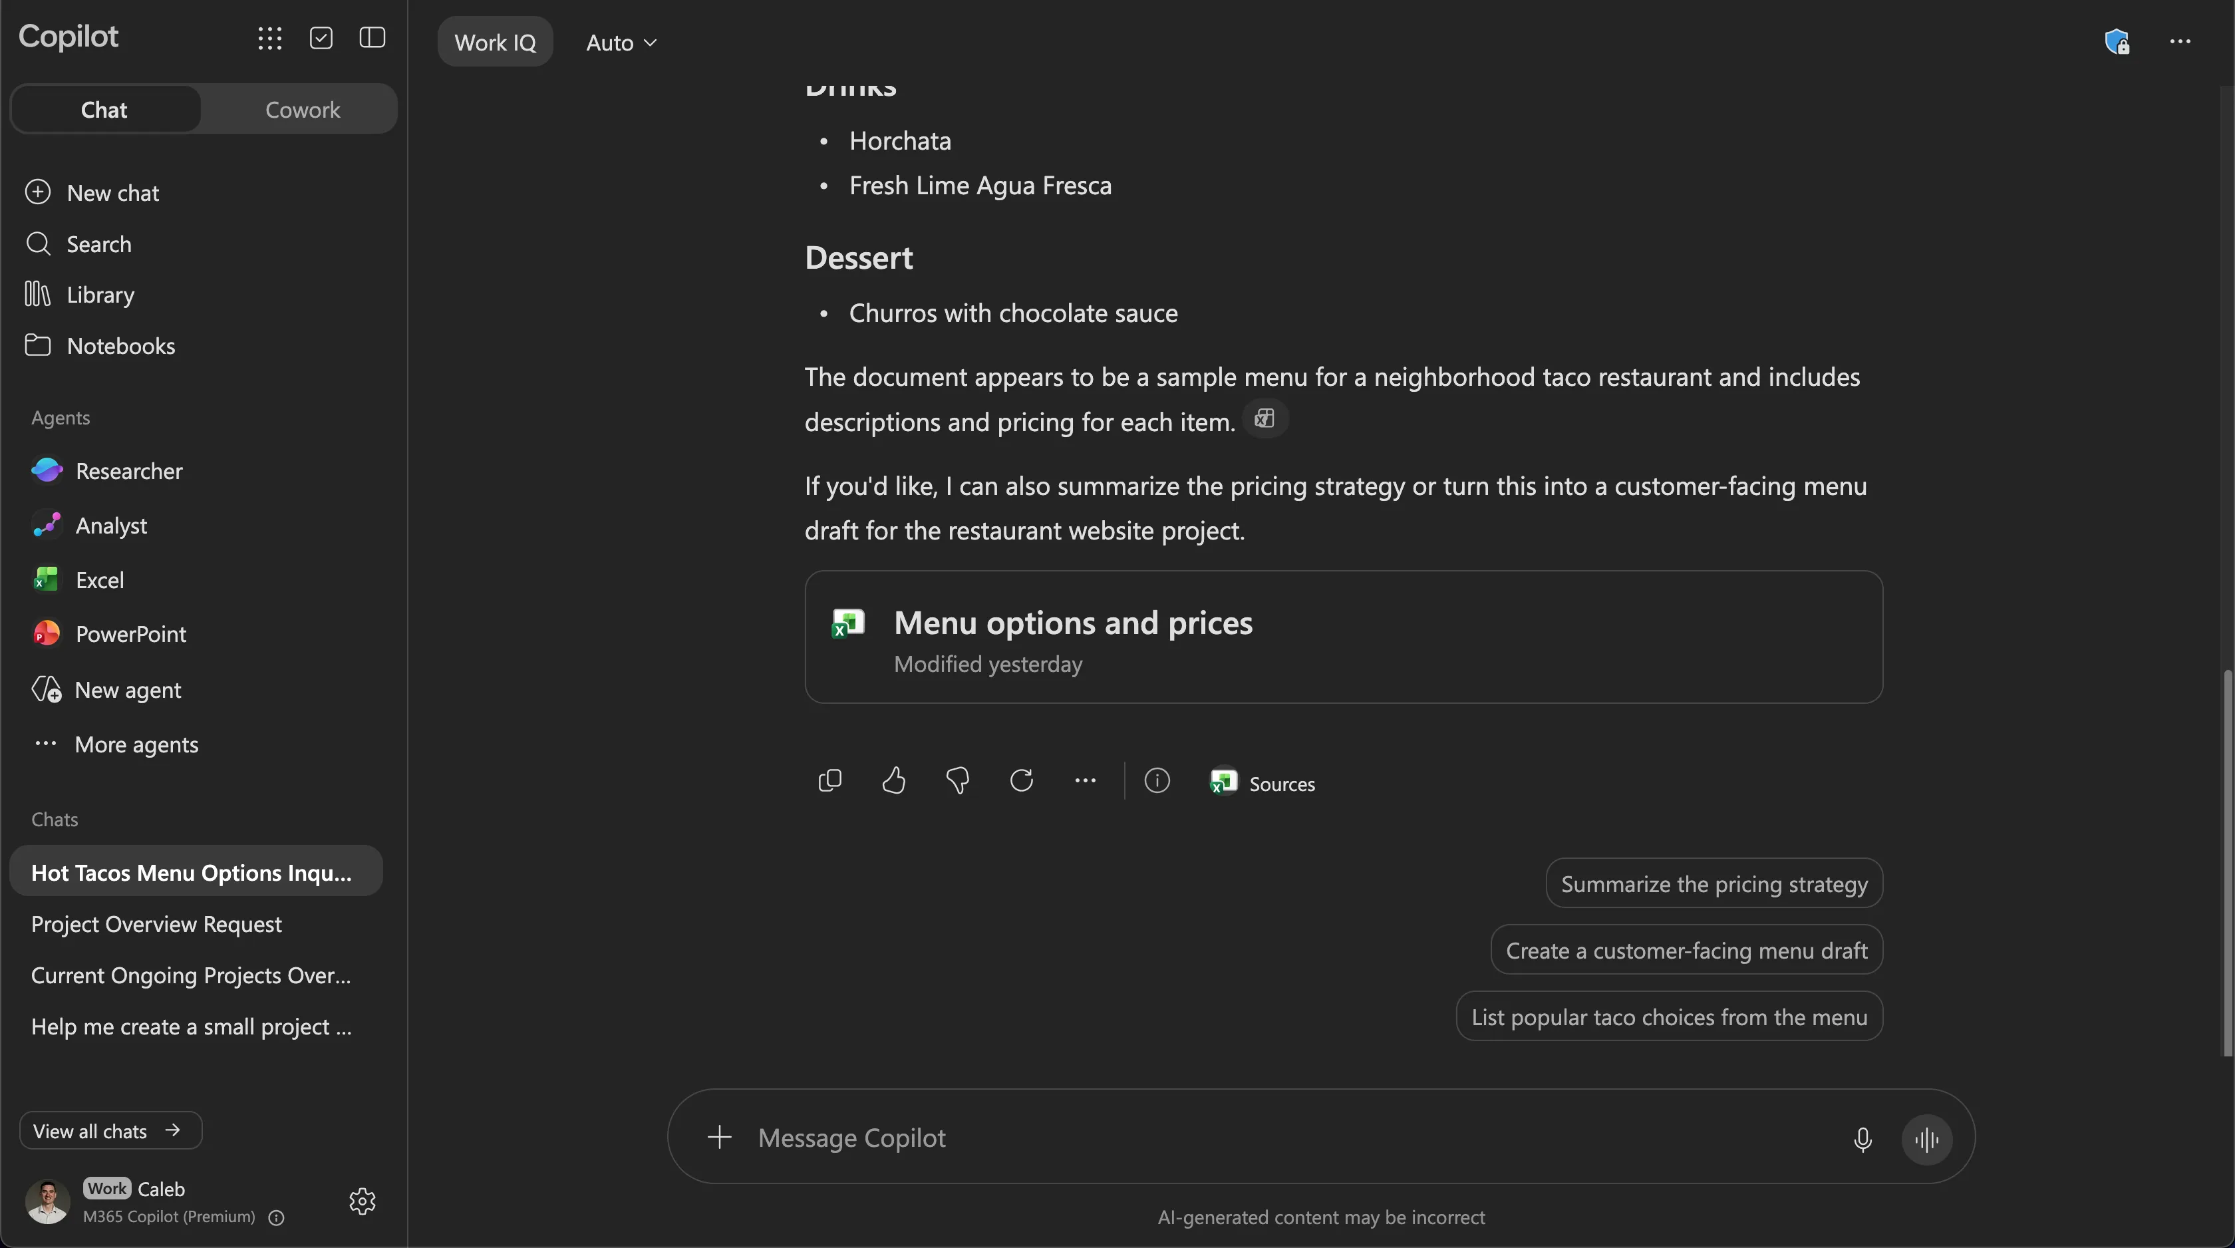Expand the Auto model dropdown
The image size is (2235, 1248).
tap(622, 43)
